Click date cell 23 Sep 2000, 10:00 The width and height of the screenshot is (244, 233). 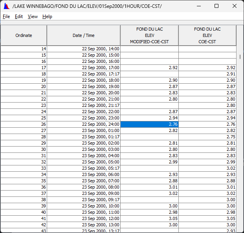[84, 206]
